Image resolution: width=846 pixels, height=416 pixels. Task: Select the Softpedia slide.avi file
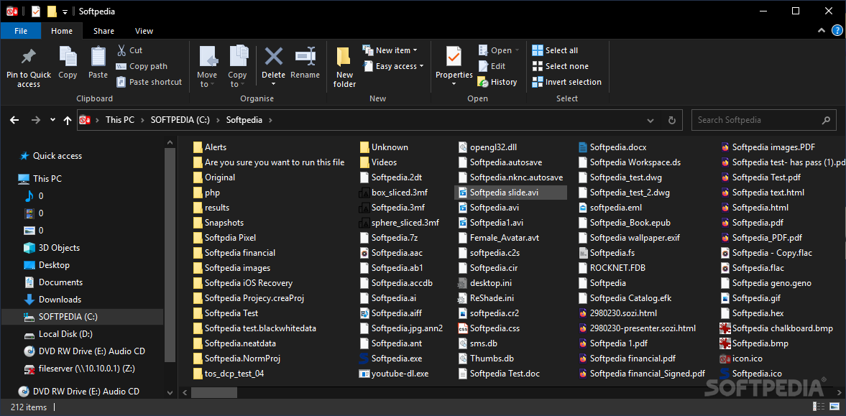pyautogui.click(x=510, y=193)
